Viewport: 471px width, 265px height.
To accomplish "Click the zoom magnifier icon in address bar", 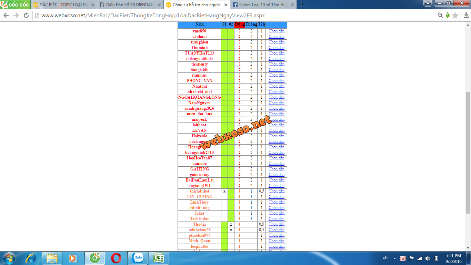I will pos(440,16).
